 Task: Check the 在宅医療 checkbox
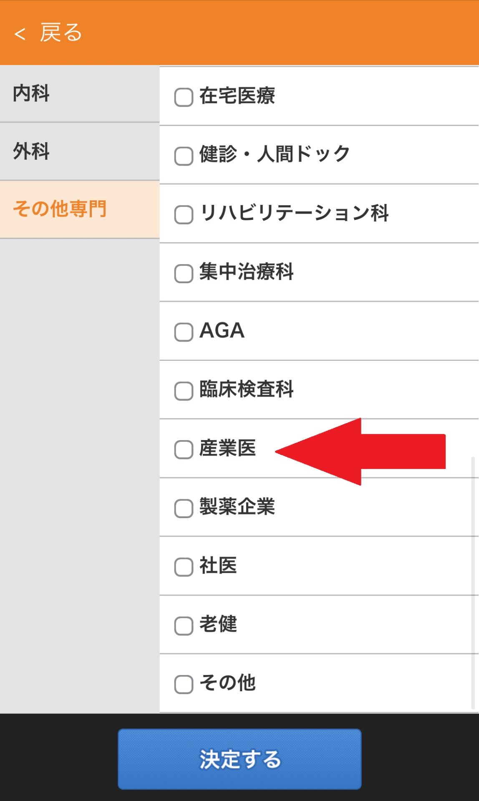tap(184, 97)
